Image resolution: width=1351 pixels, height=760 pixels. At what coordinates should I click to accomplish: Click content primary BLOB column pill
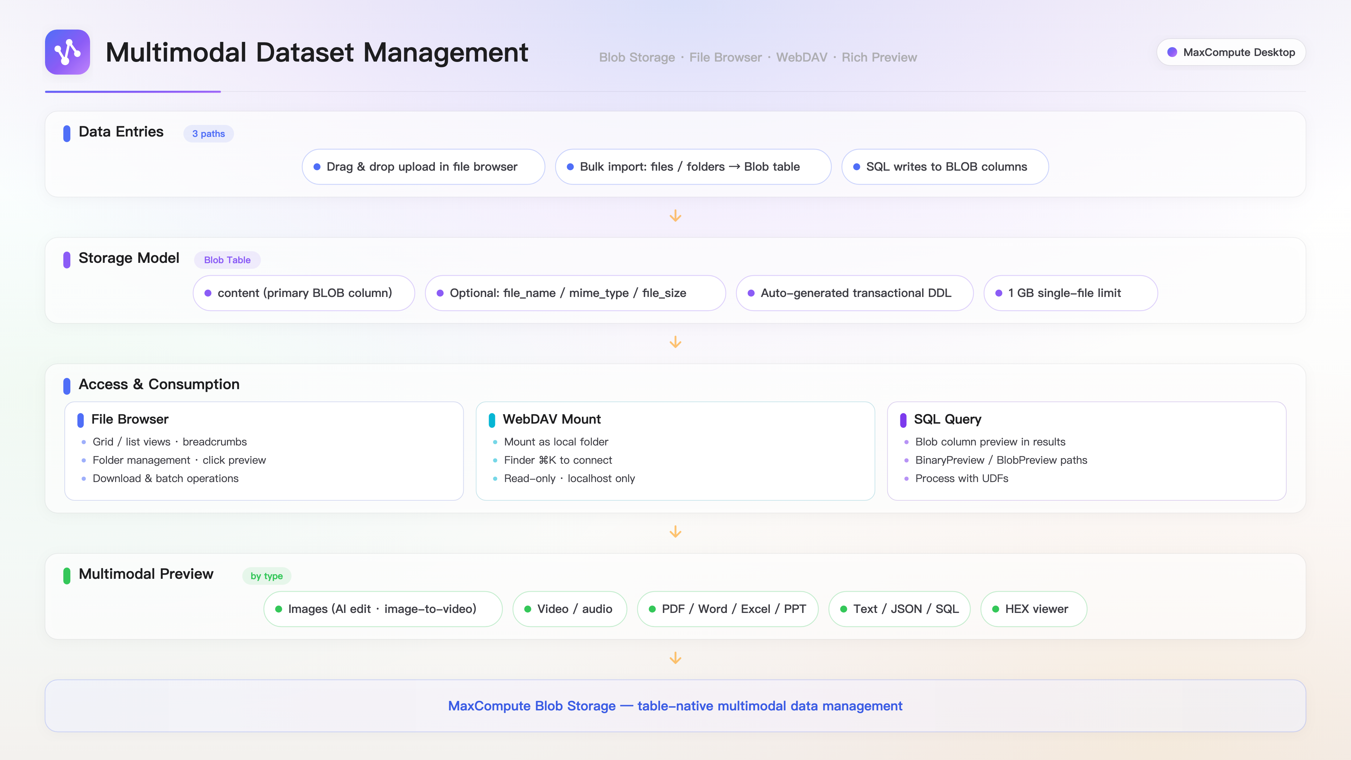tap(304, 293)
